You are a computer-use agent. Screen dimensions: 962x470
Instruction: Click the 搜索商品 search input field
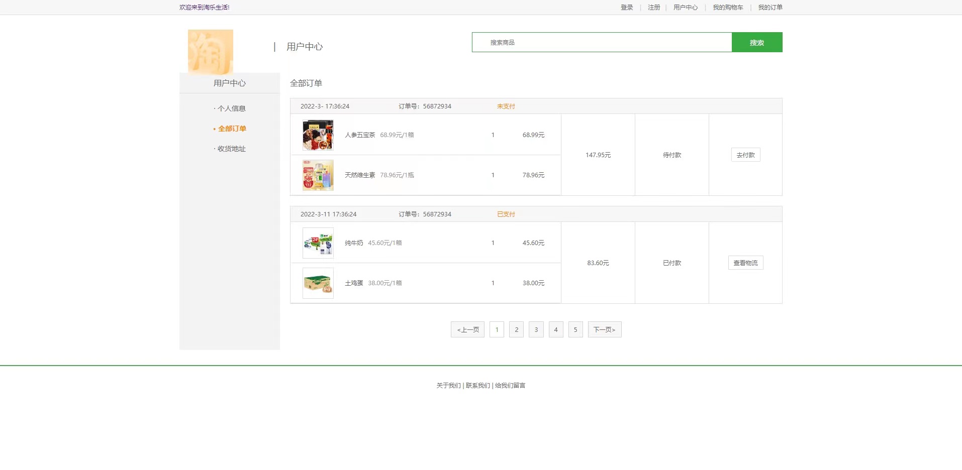pos(602,42)
